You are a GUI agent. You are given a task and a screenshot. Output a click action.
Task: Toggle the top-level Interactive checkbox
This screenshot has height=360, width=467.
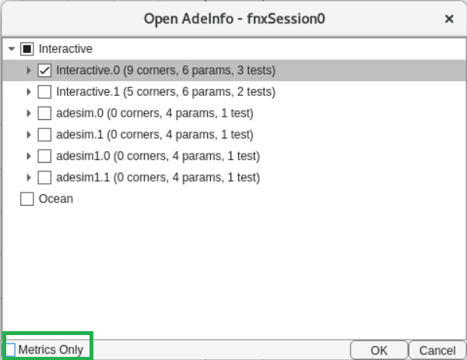coord(27,49)
